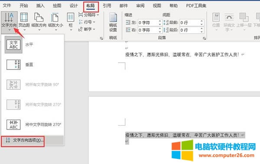260x164 pixels.
Task: Open the 段落 paragraph dialog launcher
Action: 204,38
